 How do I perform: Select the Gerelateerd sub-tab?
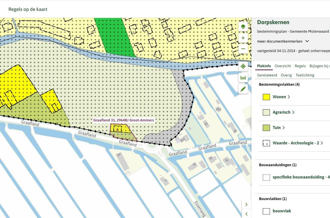click(267, 75)
